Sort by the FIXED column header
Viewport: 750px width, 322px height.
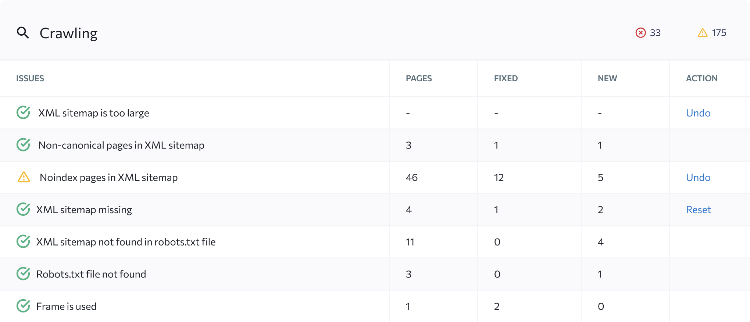pyautogui.click(x=506, y=78)
